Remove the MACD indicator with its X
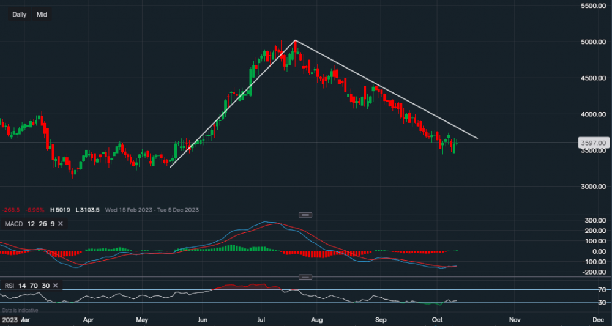 [61, 224]
